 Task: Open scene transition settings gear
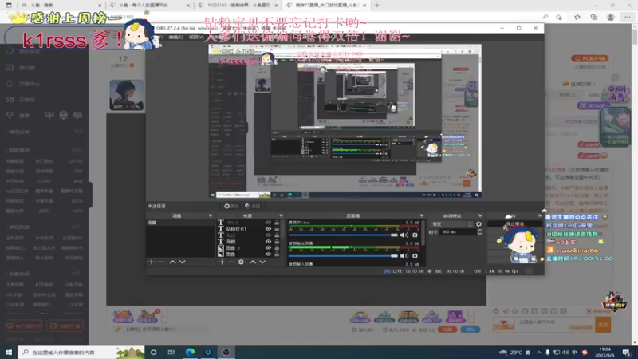click(x=479, y=224)
